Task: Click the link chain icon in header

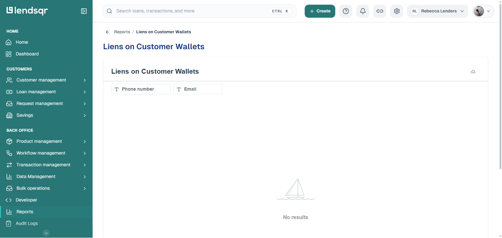Action: tap(380, 11)
